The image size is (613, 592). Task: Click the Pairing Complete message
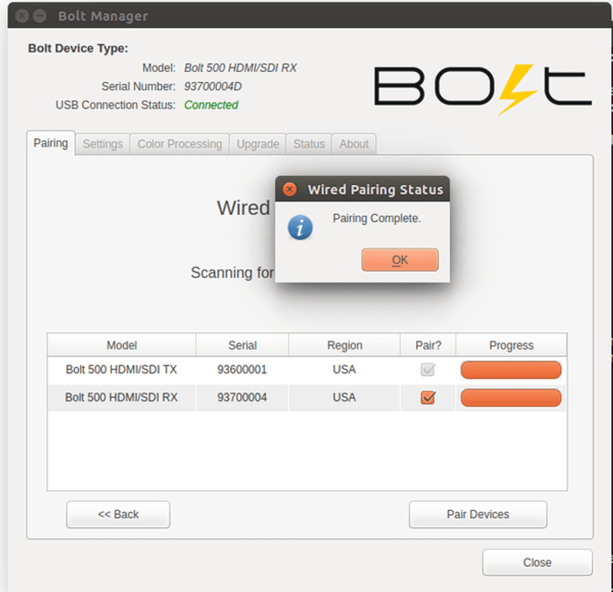pos(377,218)
